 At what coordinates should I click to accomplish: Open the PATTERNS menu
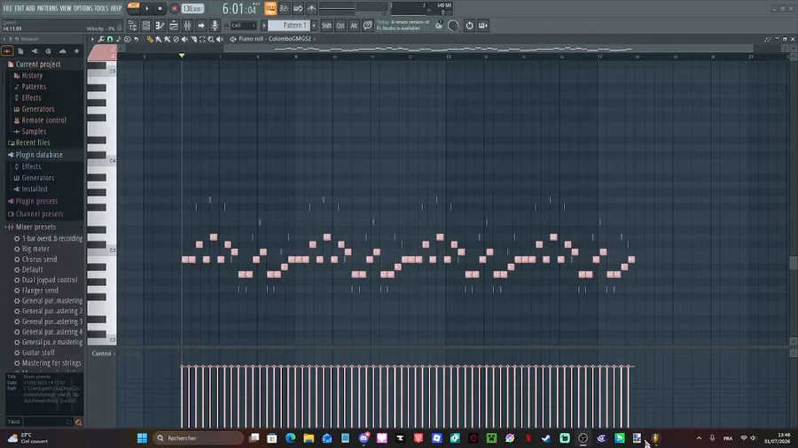click(x=47, y=8)
